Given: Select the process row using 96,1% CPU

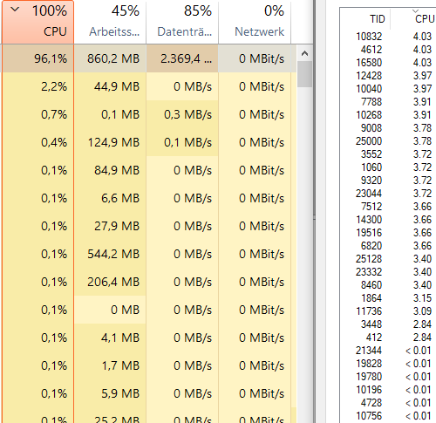Looking at the screenshot, I should click(148, 58).
